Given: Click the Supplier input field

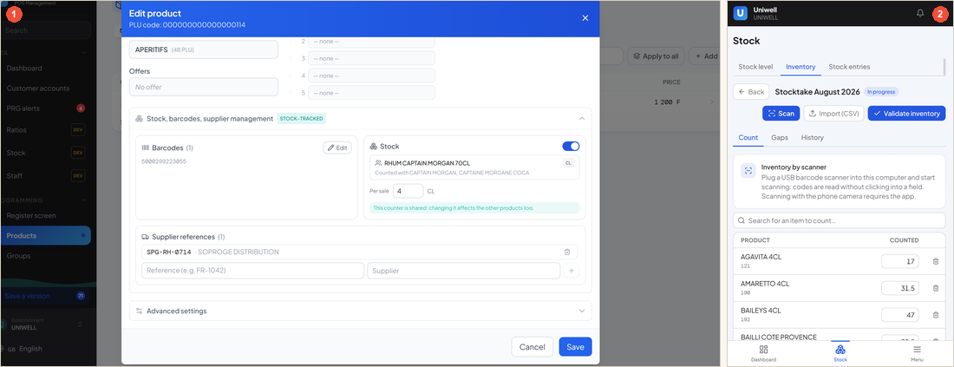Looking at the screenshot, I should click(x=464, y=271).
